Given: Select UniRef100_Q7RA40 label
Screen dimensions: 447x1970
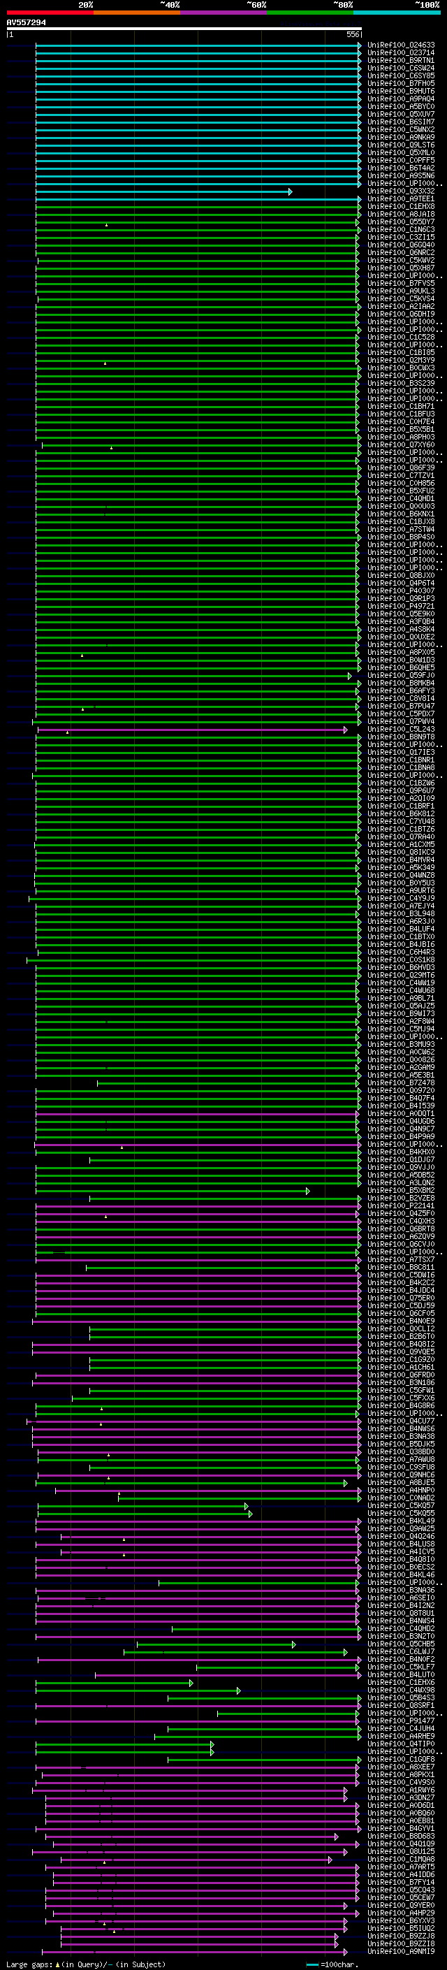Looking at the screenshot, I should pos(401,836).
